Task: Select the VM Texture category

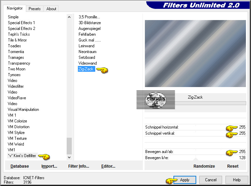Action: tap(17, 138)
